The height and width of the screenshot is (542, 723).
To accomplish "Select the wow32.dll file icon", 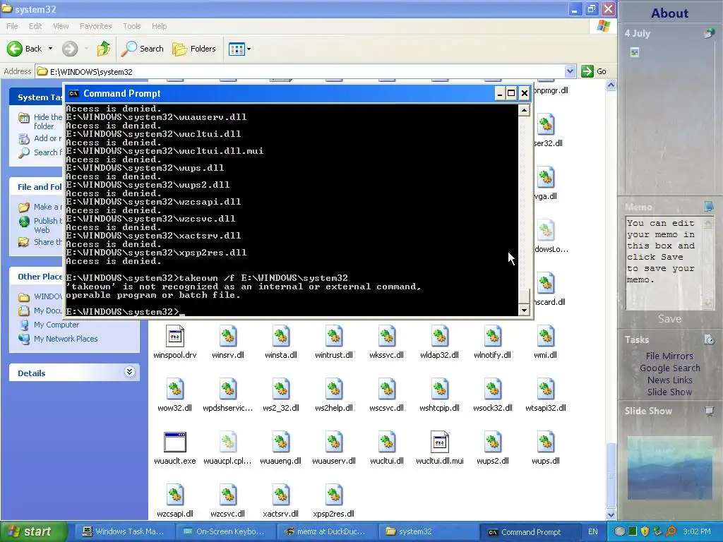I will 175,390.
